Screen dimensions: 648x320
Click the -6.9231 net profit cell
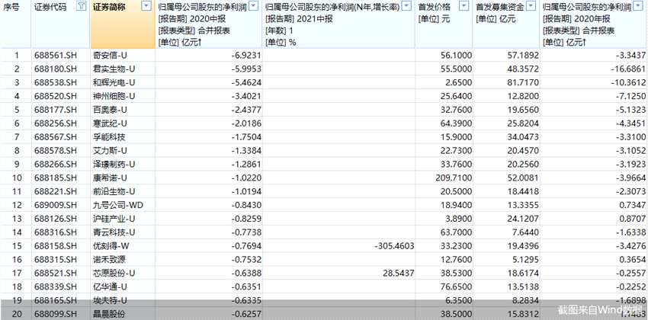pos(247,55)
